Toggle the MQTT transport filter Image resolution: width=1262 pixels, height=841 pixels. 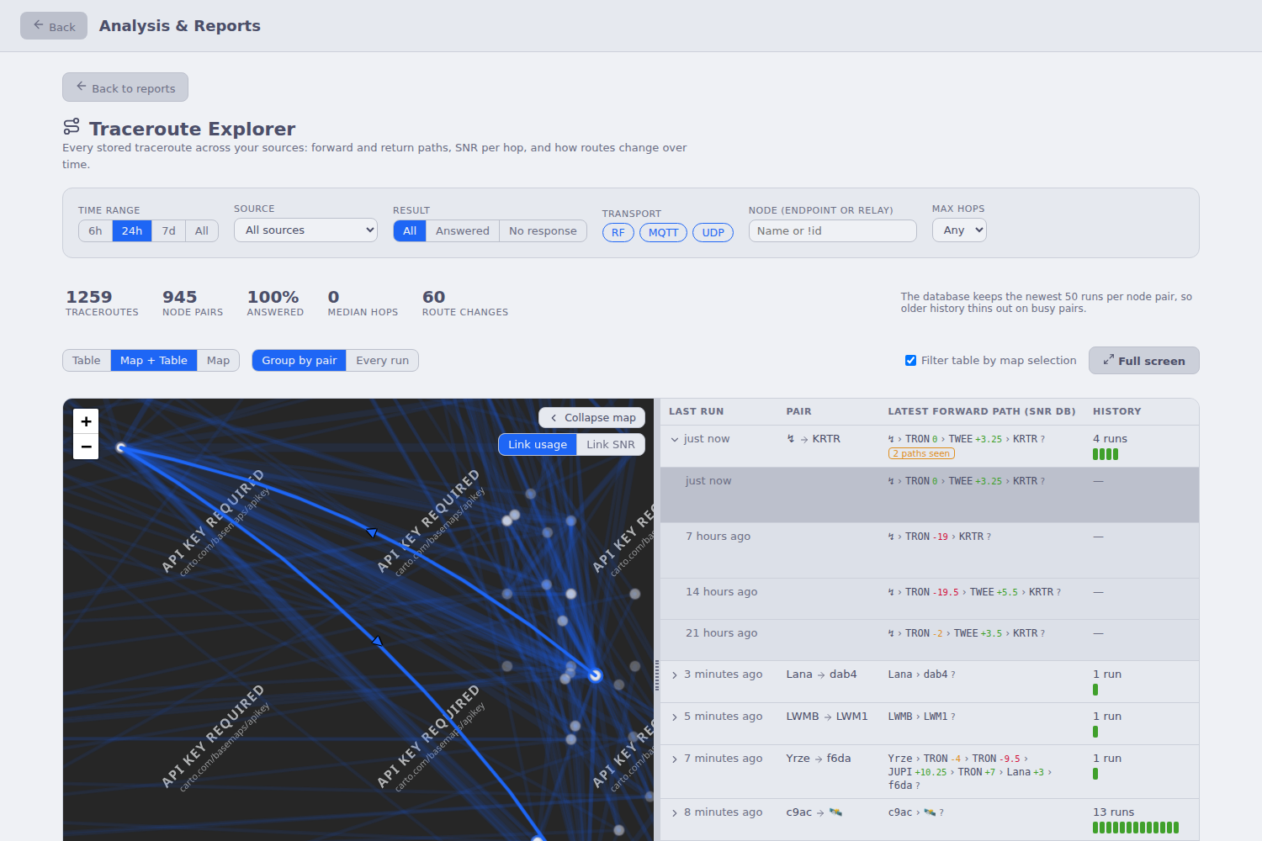tap(664, 233)
